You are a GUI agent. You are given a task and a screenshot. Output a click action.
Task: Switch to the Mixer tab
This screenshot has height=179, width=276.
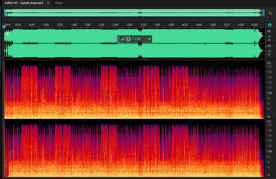[59, 3]
